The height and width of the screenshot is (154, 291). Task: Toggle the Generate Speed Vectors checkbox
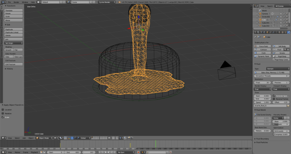point(274,96)
